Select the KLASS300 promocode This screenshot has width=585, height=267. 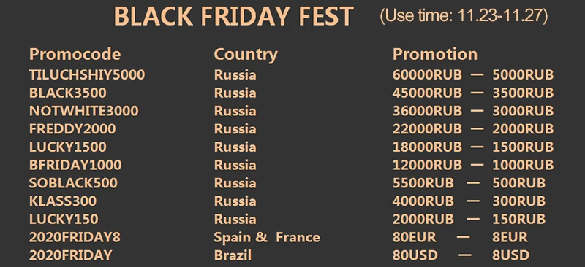63,201
